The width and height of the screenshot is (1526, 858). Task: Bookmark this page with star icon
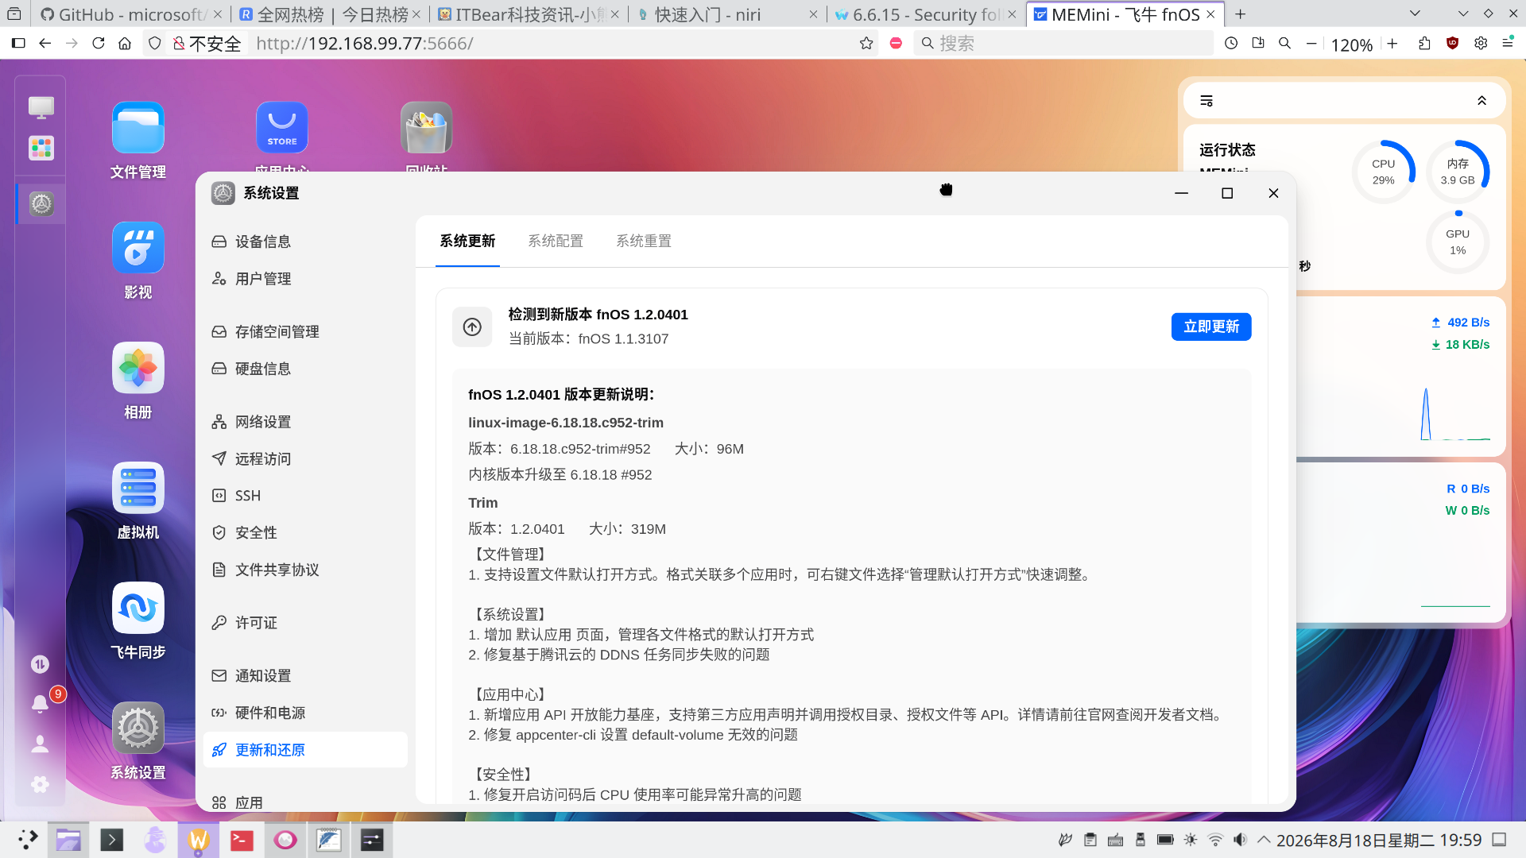pyautogui.click(x=866, y=44)
